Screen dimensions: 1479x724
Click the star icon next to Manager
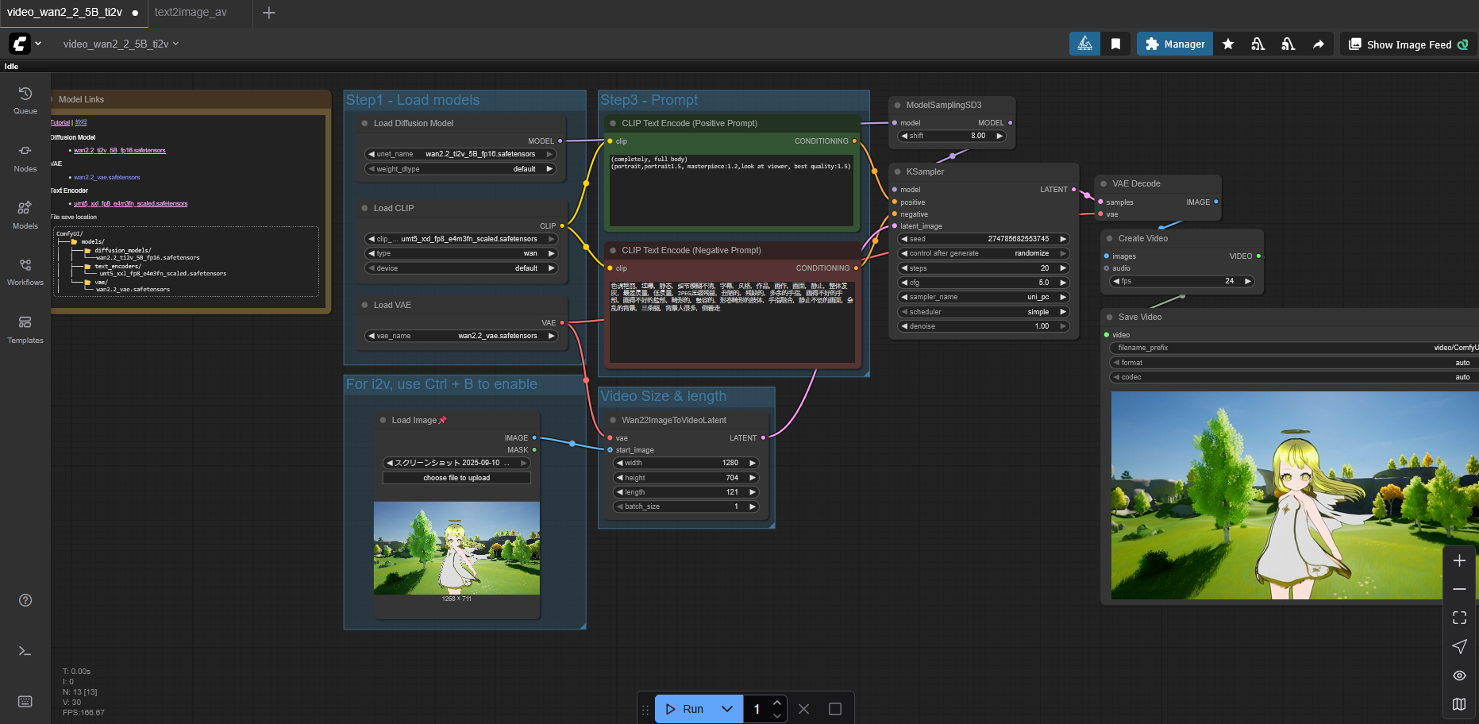1228,44
